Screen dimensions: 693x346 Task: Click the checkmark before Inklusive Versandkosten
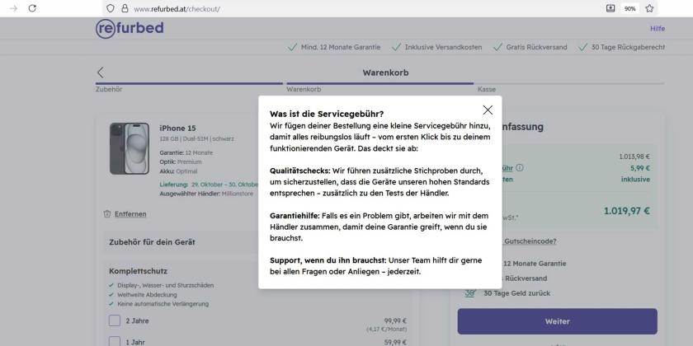pyautogui.click(x=396, y=47)
